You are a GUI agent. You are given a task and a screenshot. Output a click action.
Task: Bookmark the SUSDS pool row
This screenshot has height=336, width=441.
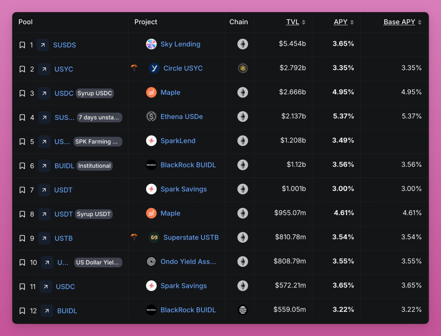tap(22, 45)
